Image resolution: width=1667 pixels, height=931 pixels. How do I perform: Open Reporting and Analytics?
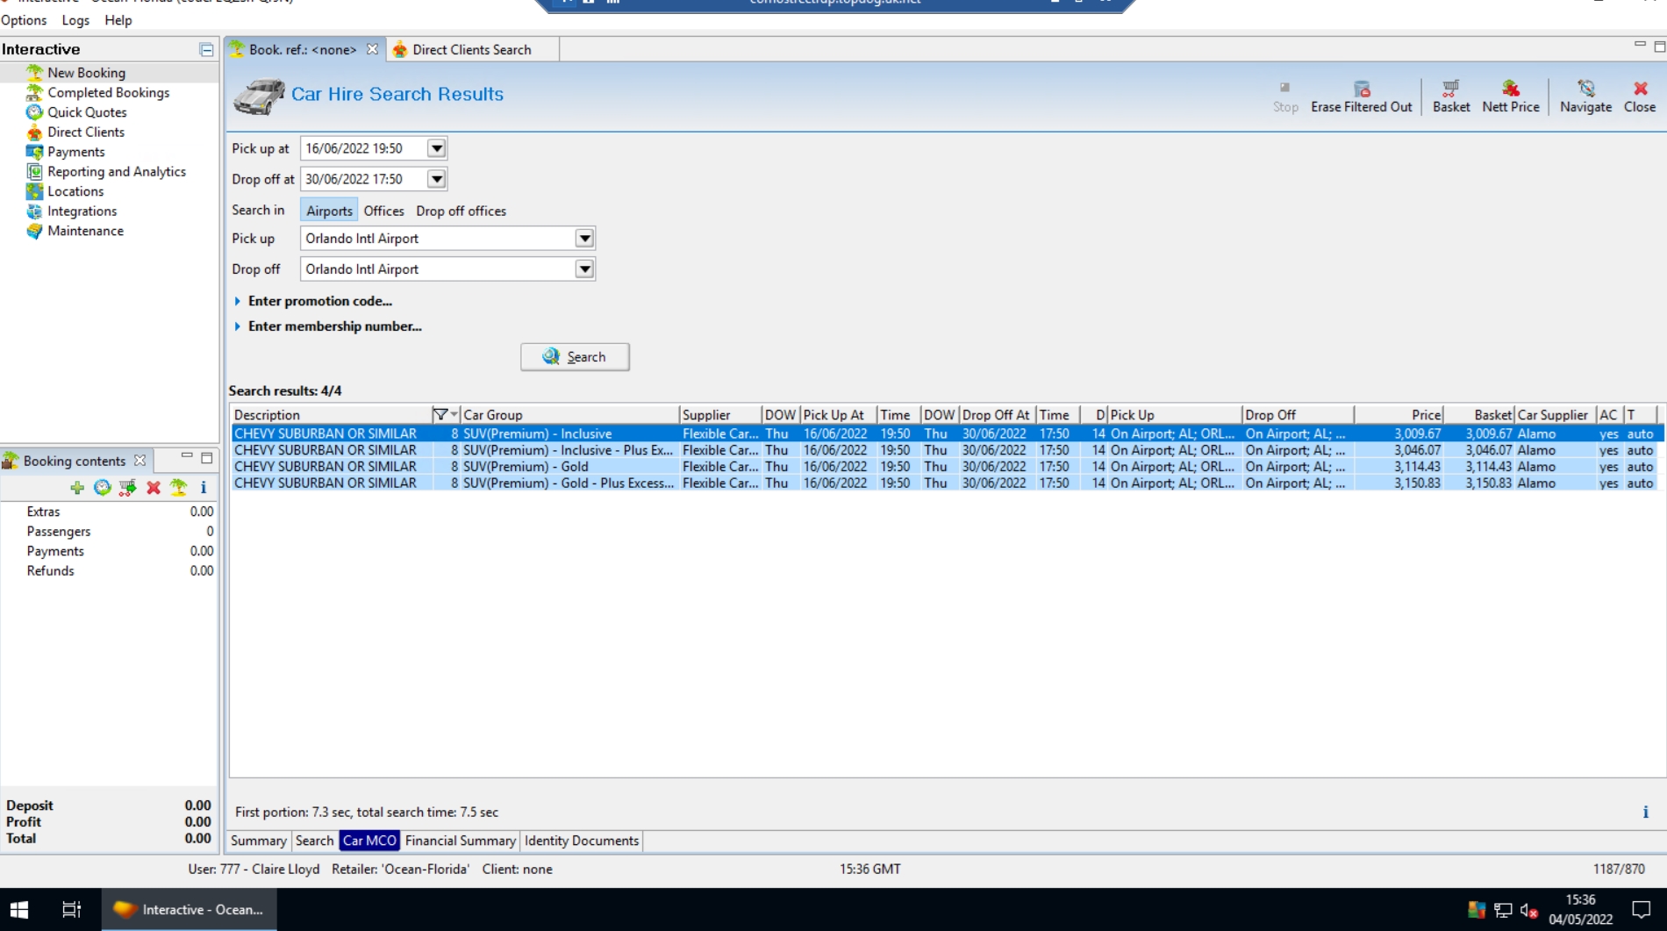coord(116,172)
